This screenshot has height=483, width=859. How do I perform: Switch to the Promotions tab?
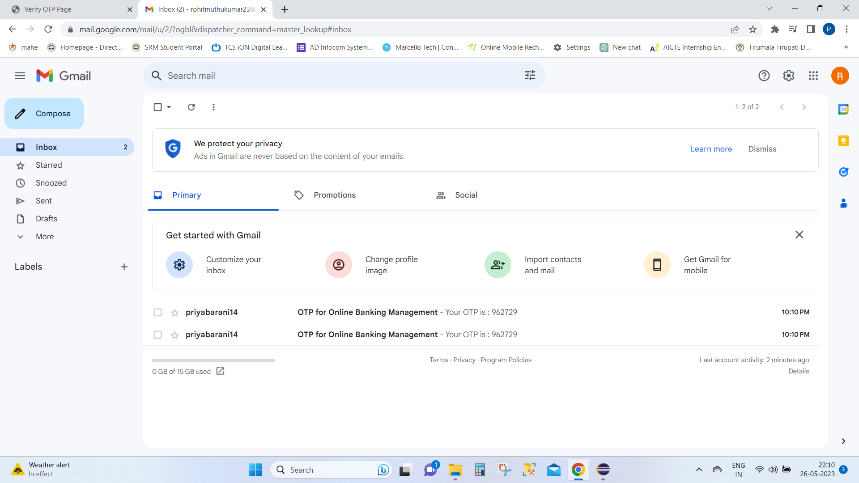point(334,195)
